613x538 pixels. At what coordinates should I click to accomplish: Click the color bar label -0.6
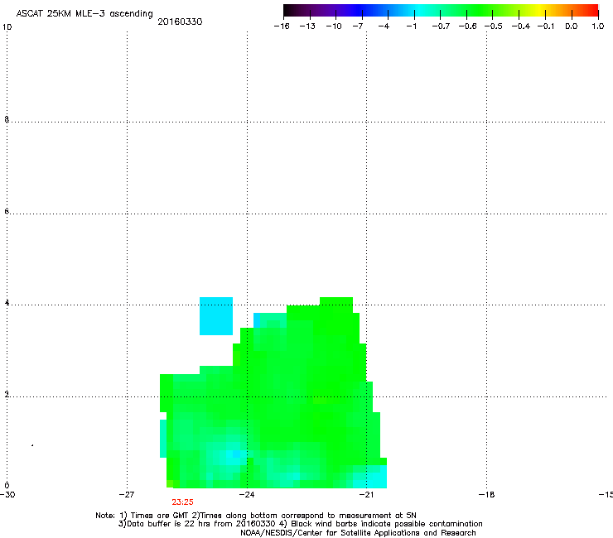[467, 26]
